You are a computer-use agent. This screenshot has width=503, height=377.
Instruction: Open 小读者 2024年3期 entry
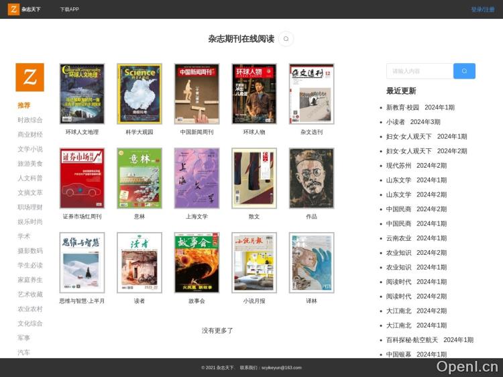point(413,122)
